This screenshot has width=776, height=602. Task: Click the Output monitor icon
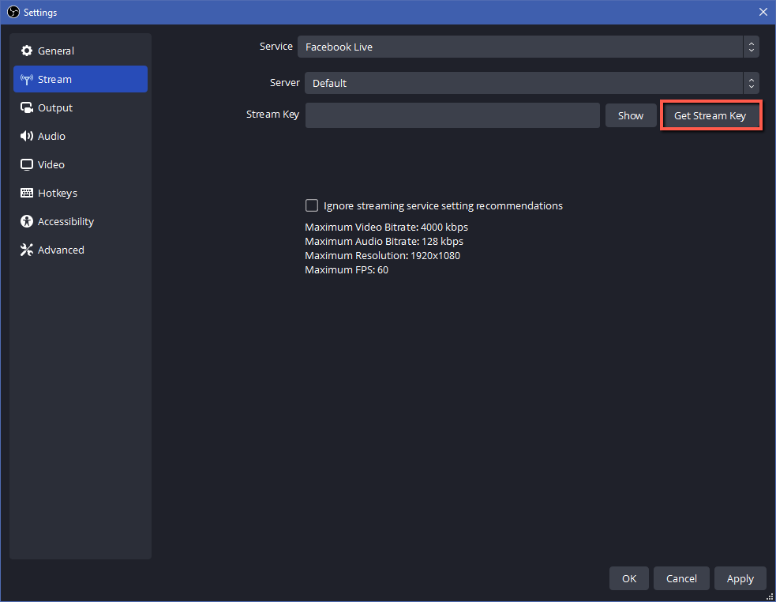point(27,107)
